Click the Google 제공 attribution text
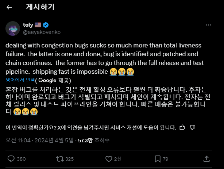This screenshot has width=224, height=169. point(54,80)
